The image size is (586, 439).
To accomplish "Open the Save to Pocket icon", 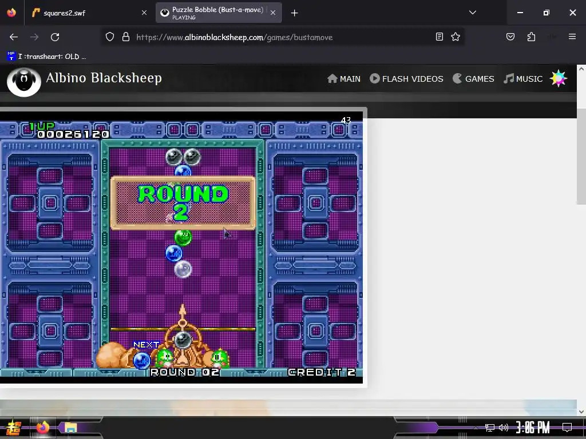I will point(510,37).
